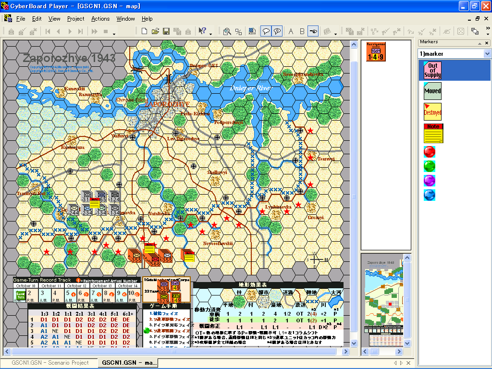Open the Window menu
Screen dimensions: 492x369
[x=125, y=19]
